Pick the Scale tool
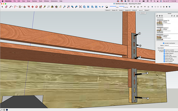 tap(41, 7)
